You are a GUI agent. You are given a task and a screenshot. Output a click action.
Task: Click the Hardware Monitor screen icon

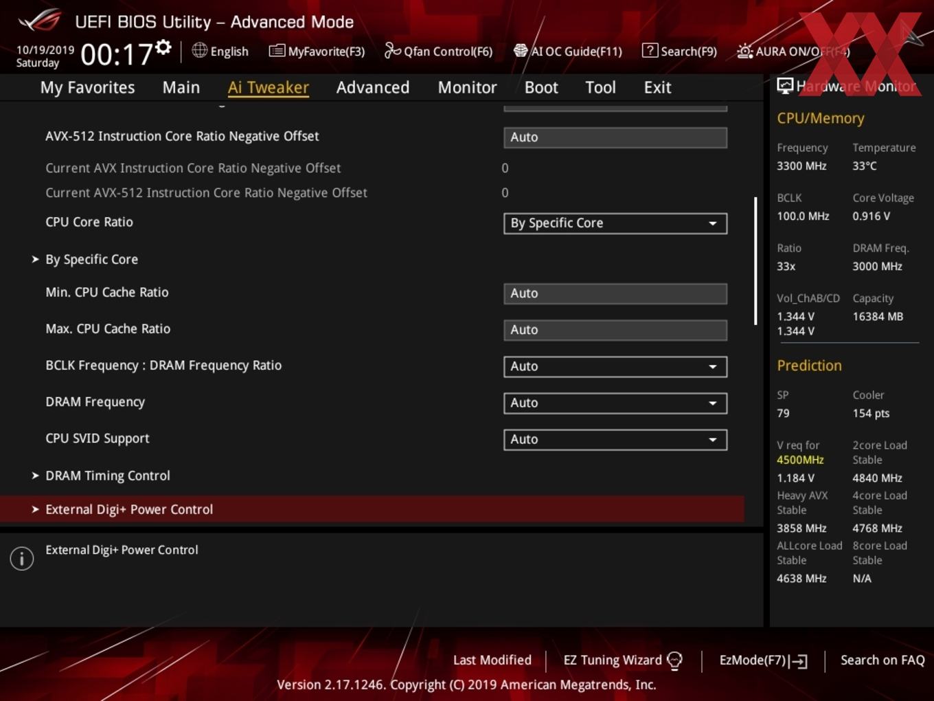[785, 86]
